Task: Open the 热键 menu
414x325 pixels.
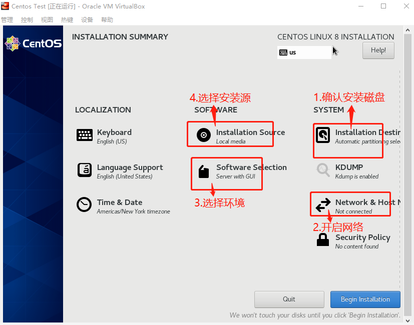Action: pyautogui.click(x=67, y=20)
